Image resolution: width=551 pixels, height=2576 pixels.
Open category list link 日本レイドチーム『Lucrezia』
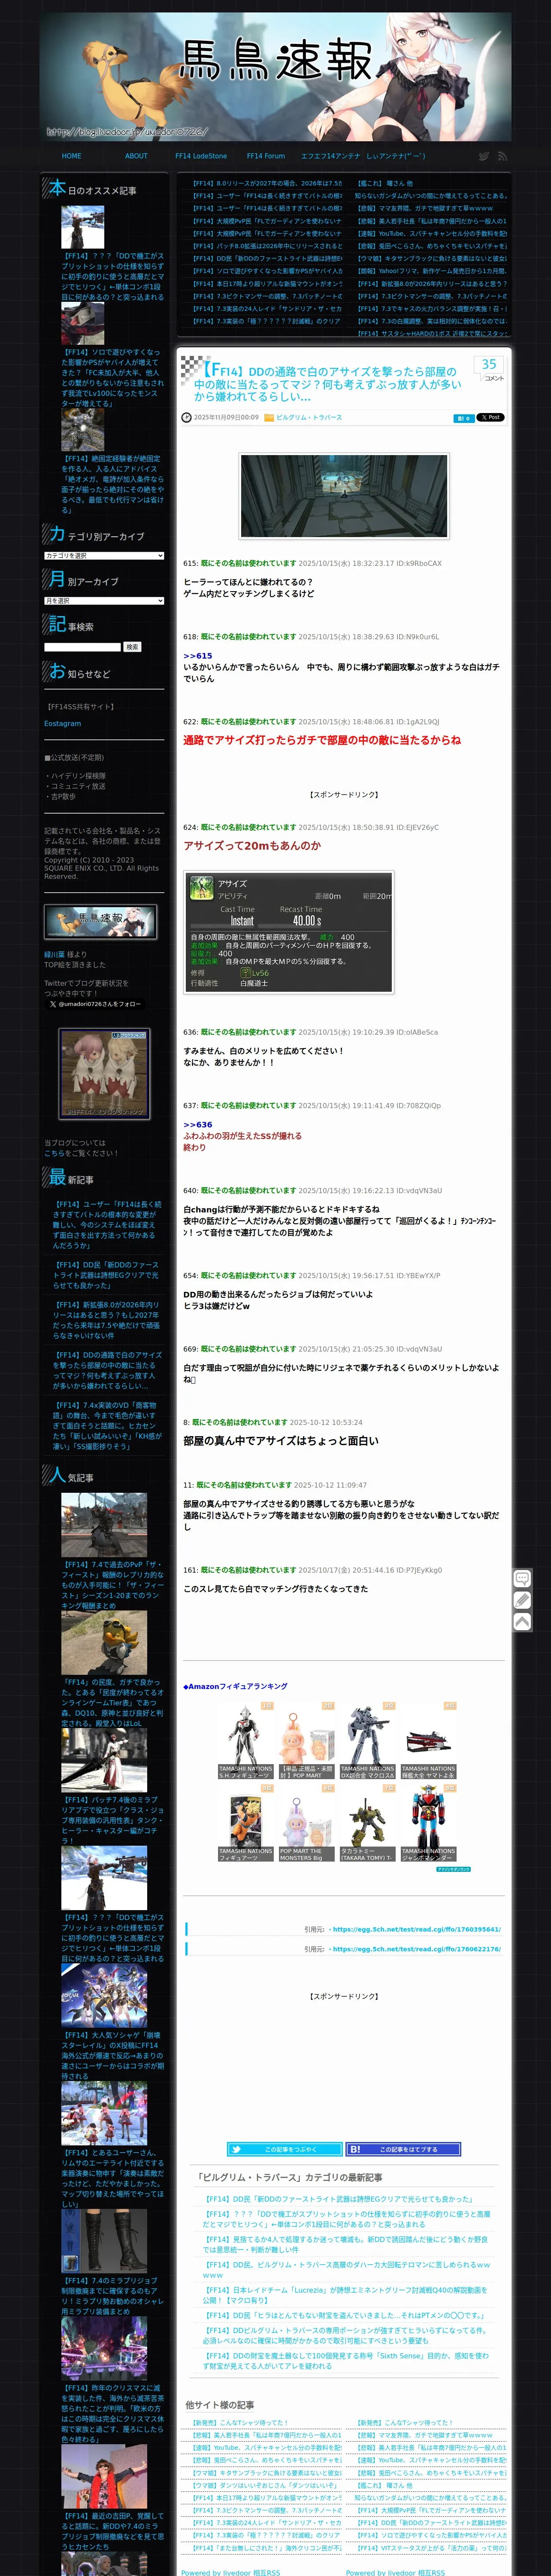pos(346,2294)
